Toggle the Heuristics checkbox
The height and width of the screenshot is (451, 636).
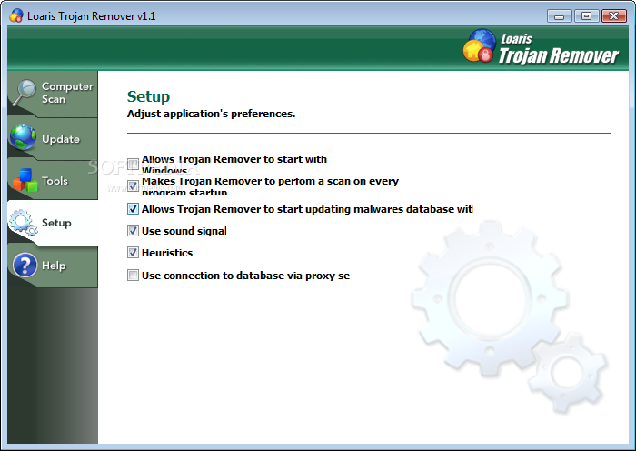click(133, 253)
